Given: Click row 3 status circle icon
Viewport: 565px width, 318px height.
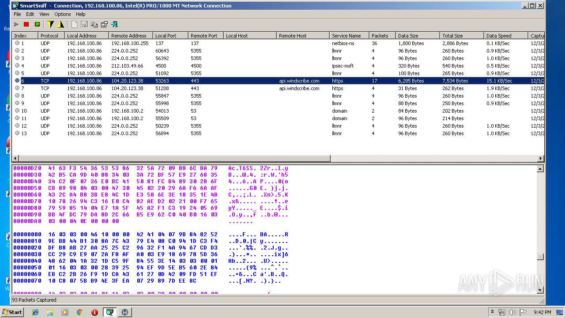Looking at the screenshot, I should tap(17, 58).
